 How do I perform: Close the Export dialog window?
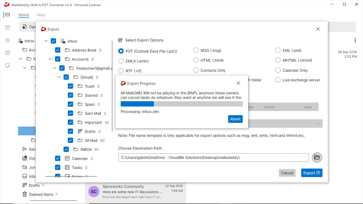[x=318, y=29]
